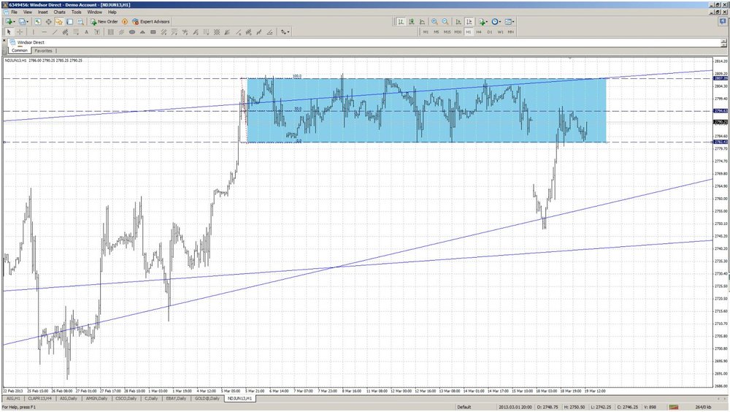Screen dimensions: 730x412
Task: Select the Common tab in Navigator
Action: pos(20,50)
